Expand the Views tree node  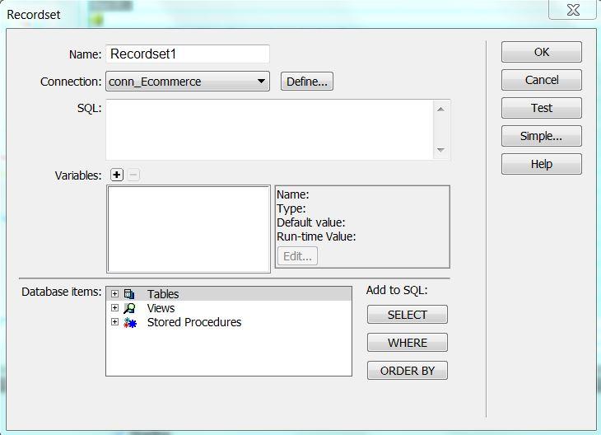point(114,307)
